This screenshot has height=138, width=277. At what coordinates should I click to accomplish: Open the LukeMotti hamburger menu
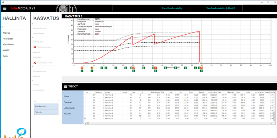tap(4, 8)
